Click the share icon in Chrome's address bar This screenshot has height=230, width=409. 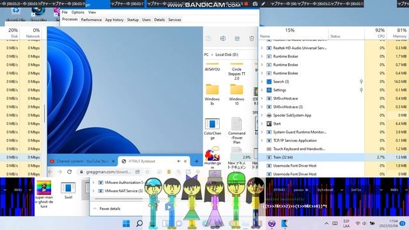(137, 172)
